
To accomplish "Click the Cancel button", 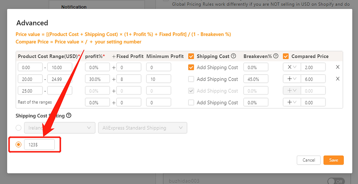I will point(309,160).
